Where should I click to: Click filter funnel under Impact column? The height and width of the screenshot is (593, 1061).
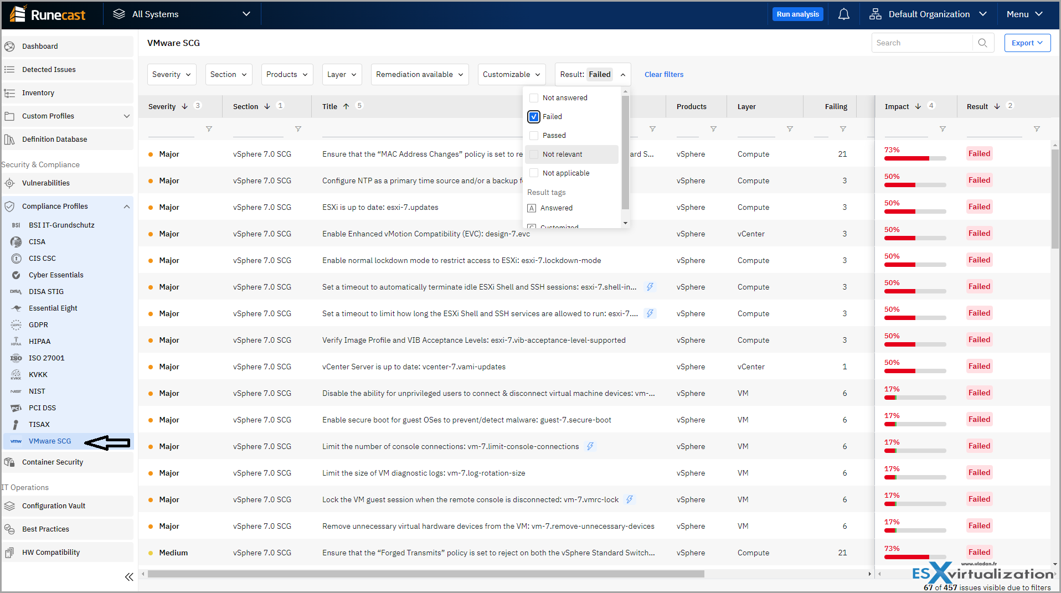coord(942,129)
